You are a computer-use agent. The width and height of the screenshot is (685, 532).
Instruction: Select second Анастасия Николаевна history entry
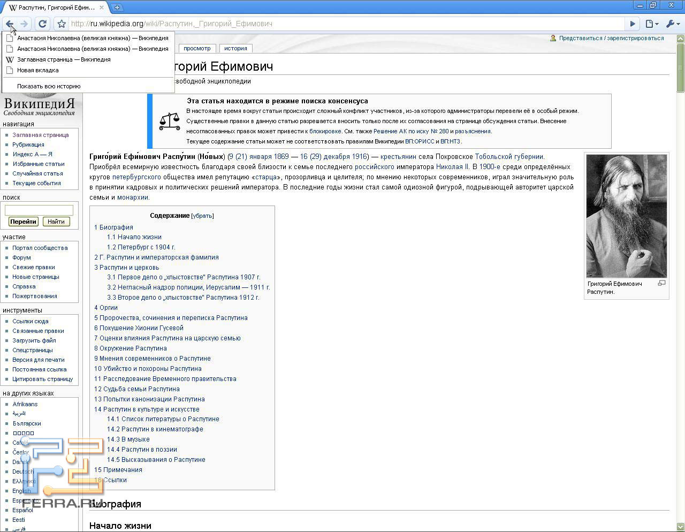(88, 49)
